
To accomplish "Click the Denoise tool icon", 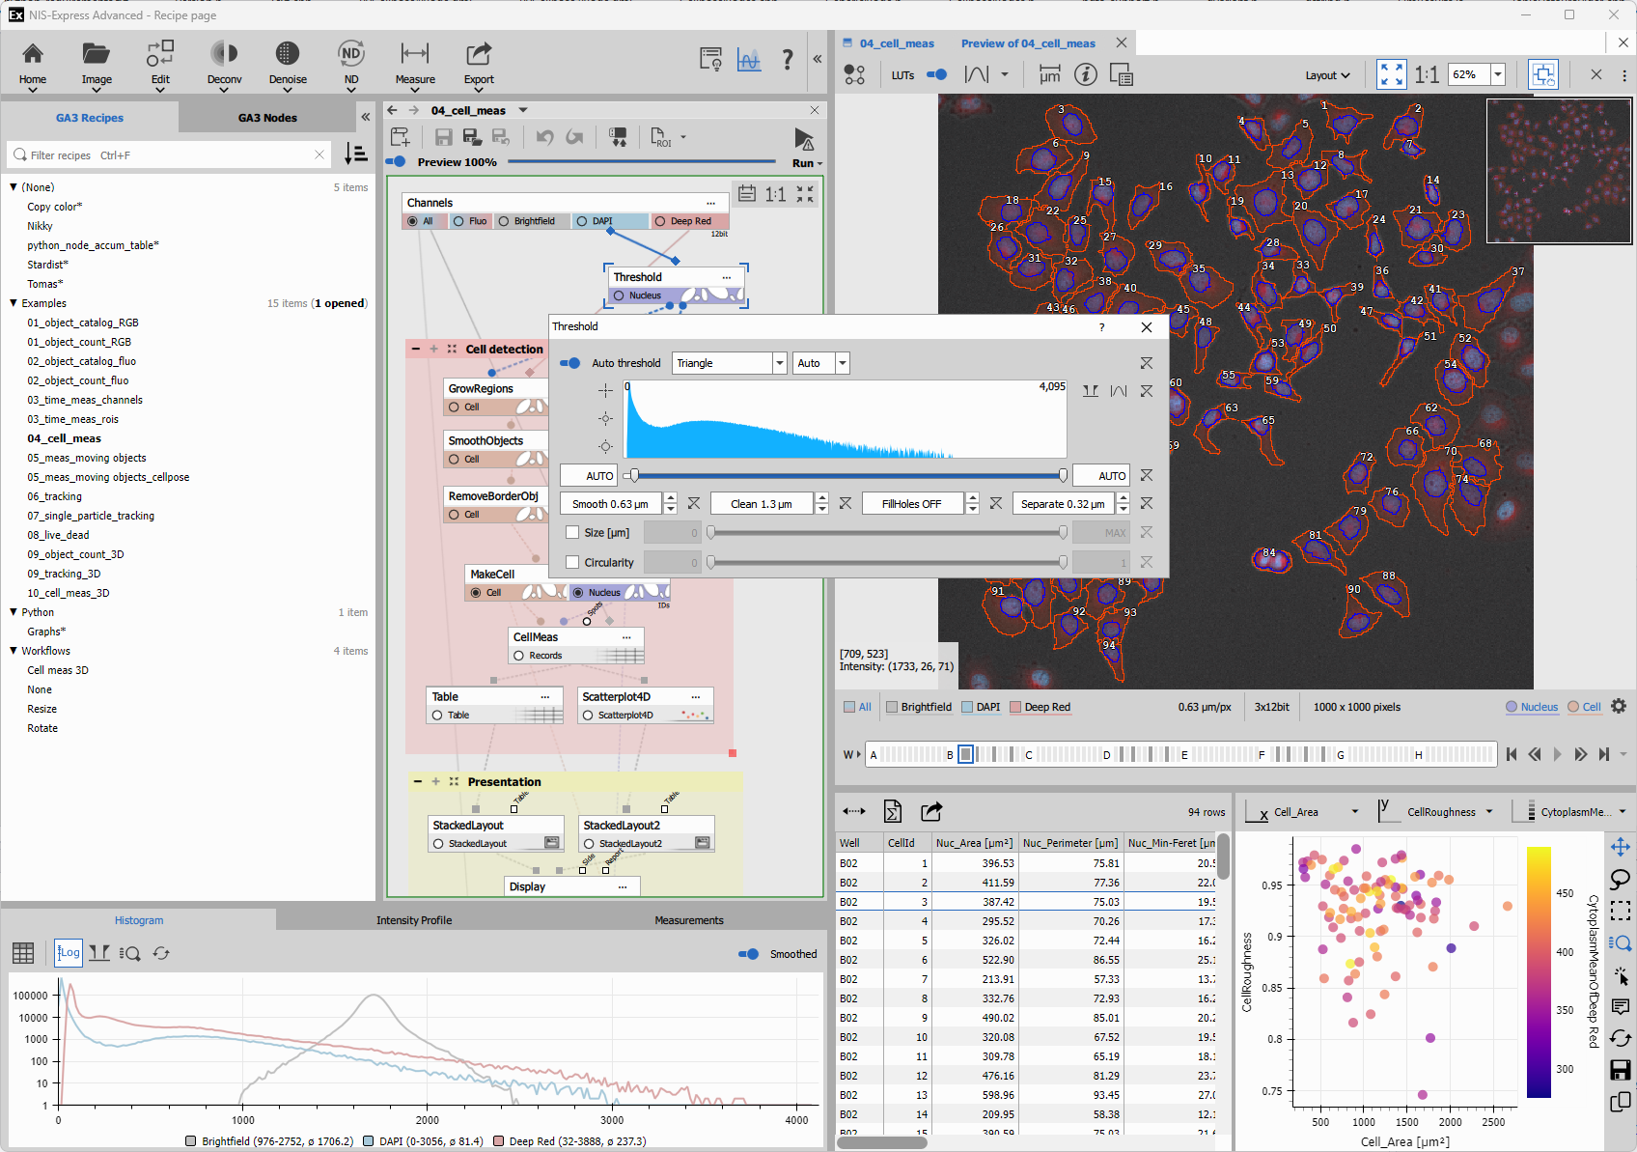I will coord(288,54).
